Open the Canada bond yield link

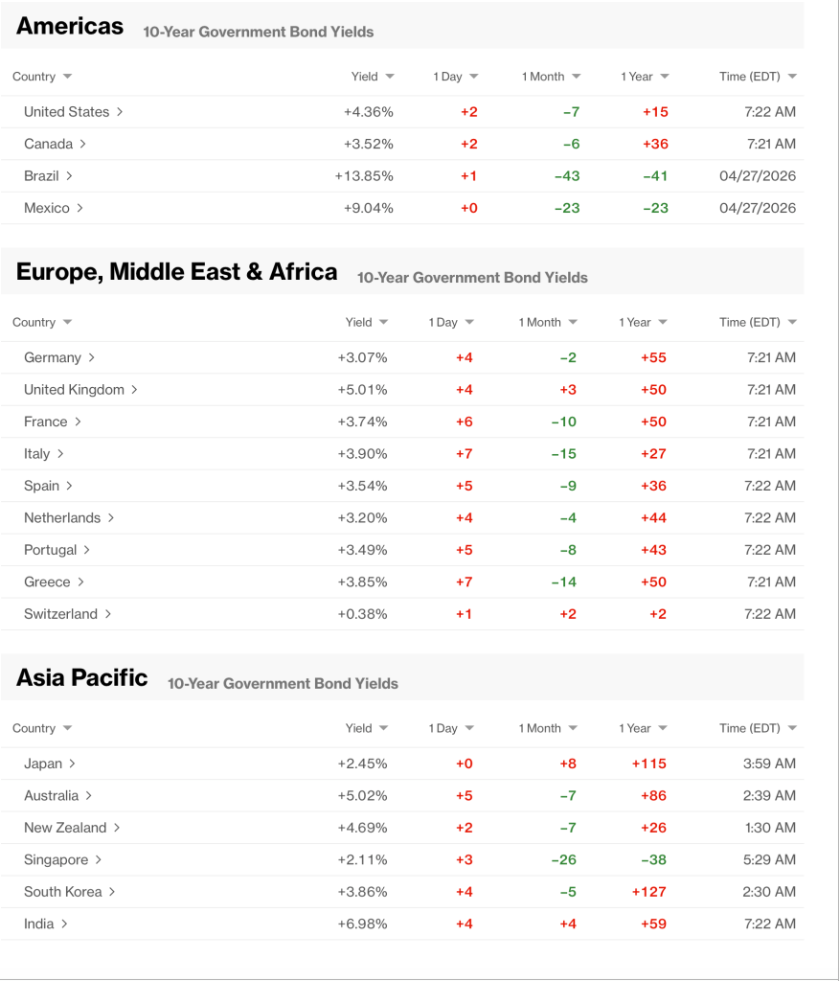[x=48, y=145]
